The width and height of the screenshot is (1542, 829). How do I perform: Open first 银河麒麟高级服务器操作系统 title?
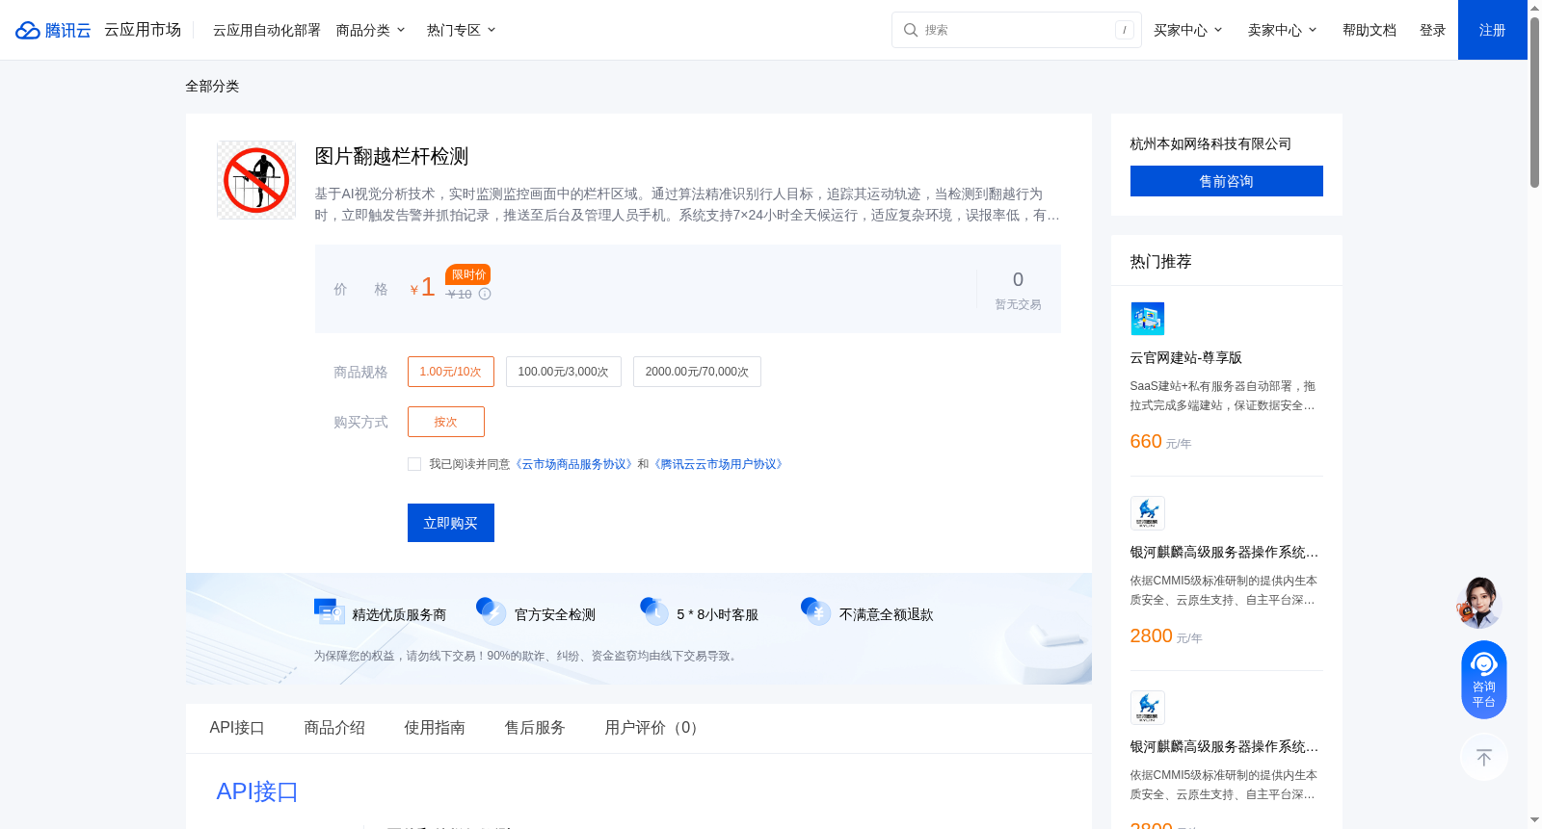pyautogui.click(x=1224, y=552)
